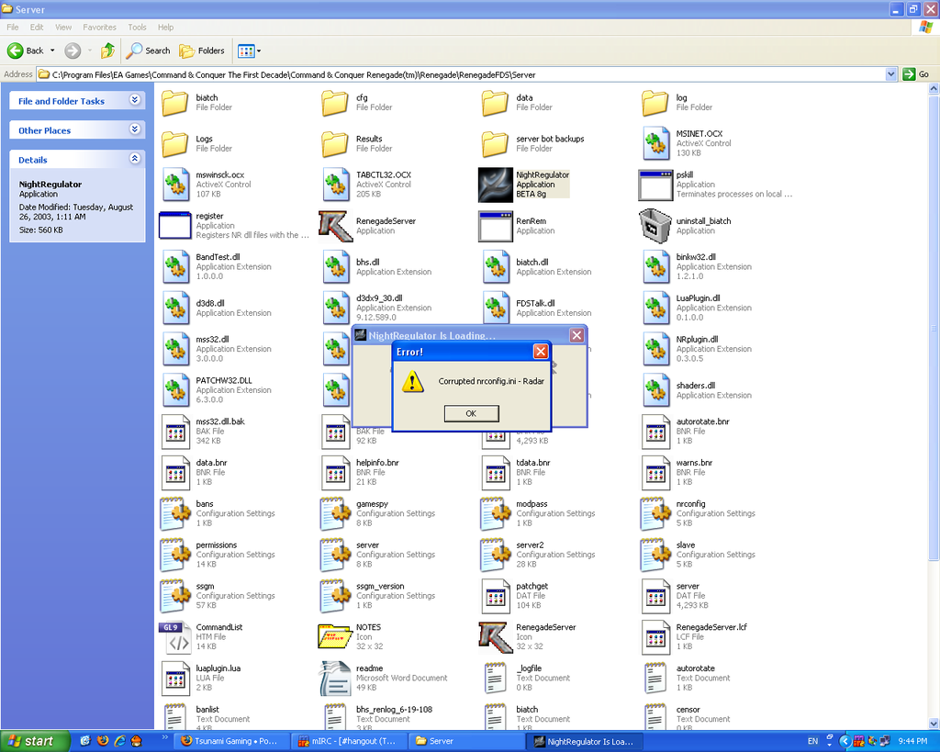Open the server bot backups folder
This screenshot has height=752, width=940.
[x=495, y=143]
